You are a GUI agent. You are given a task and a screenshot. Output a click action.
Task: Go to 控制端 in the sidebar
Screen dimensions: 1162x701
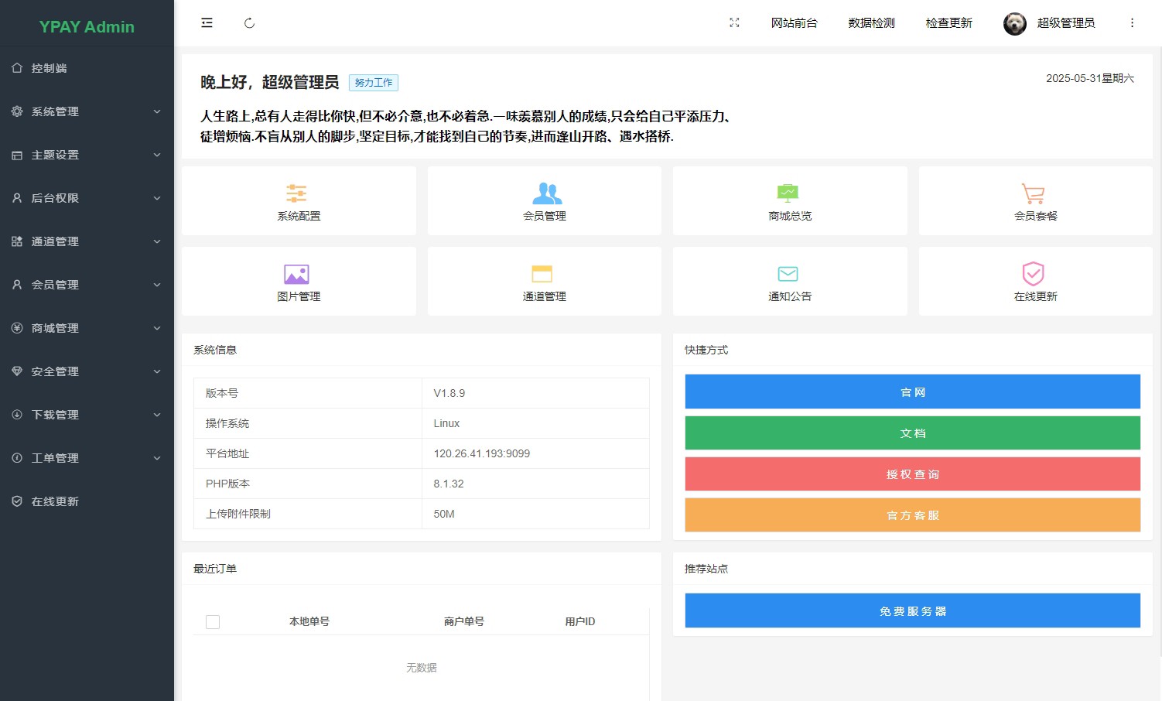coord(49,68)
